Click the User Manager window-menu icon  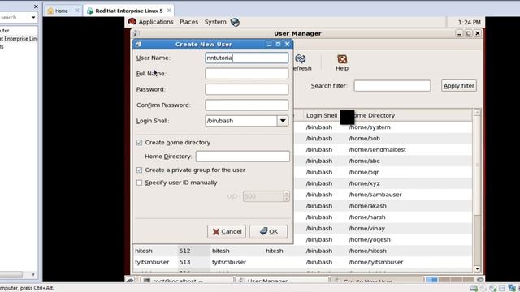(136, 33)
